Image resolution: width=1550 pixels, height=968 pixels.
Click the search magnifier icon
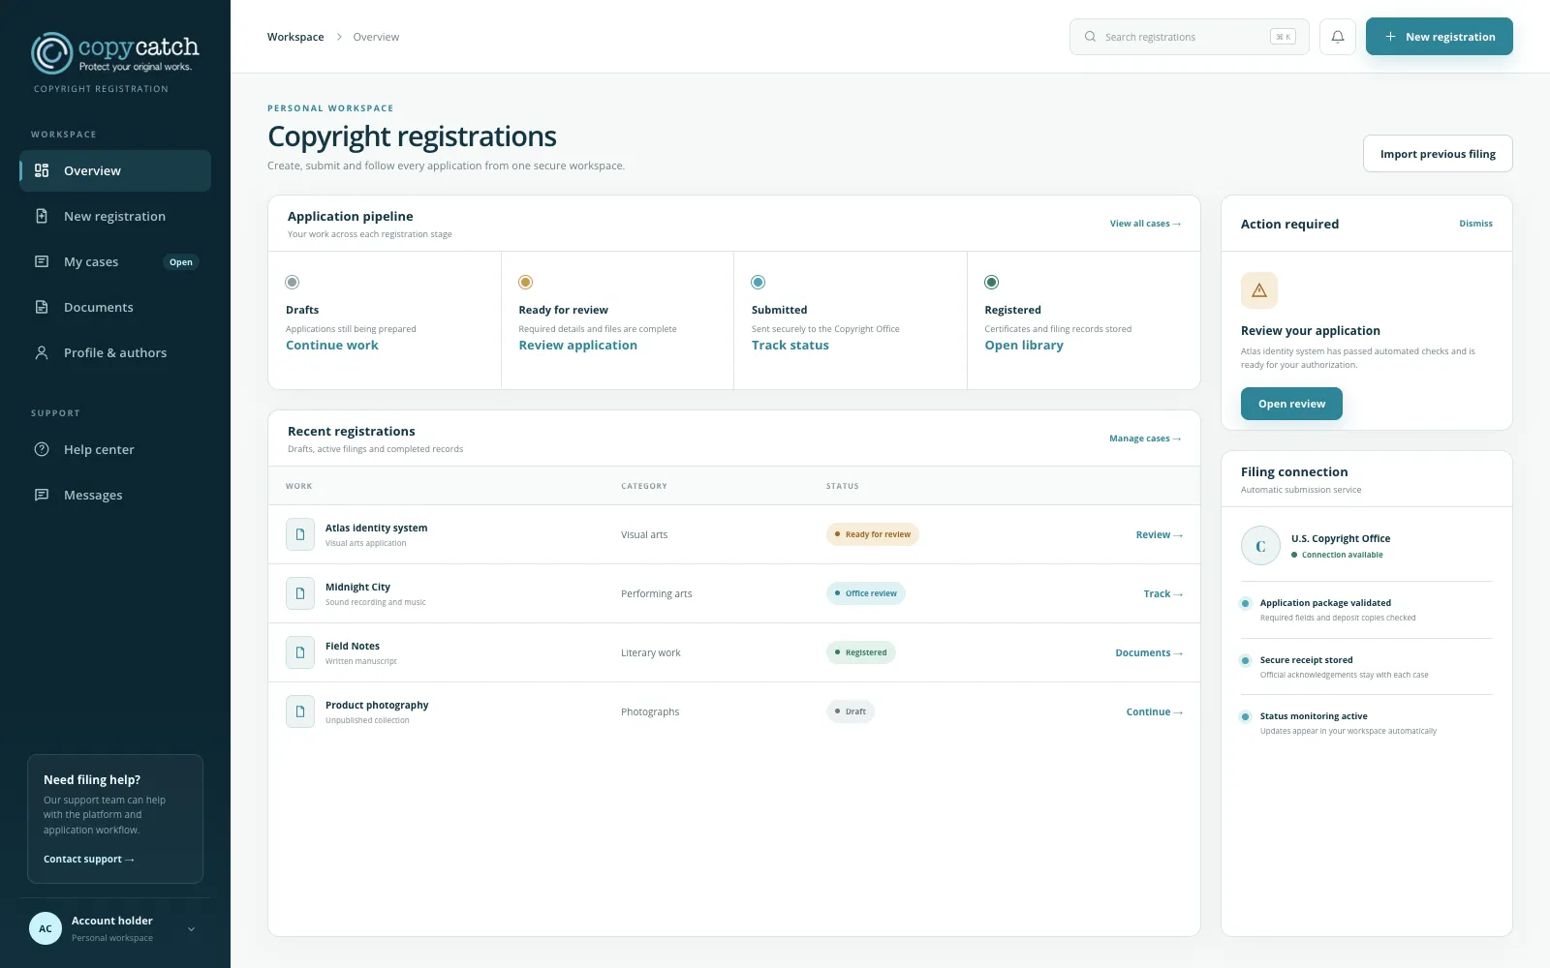[1090, 37]
